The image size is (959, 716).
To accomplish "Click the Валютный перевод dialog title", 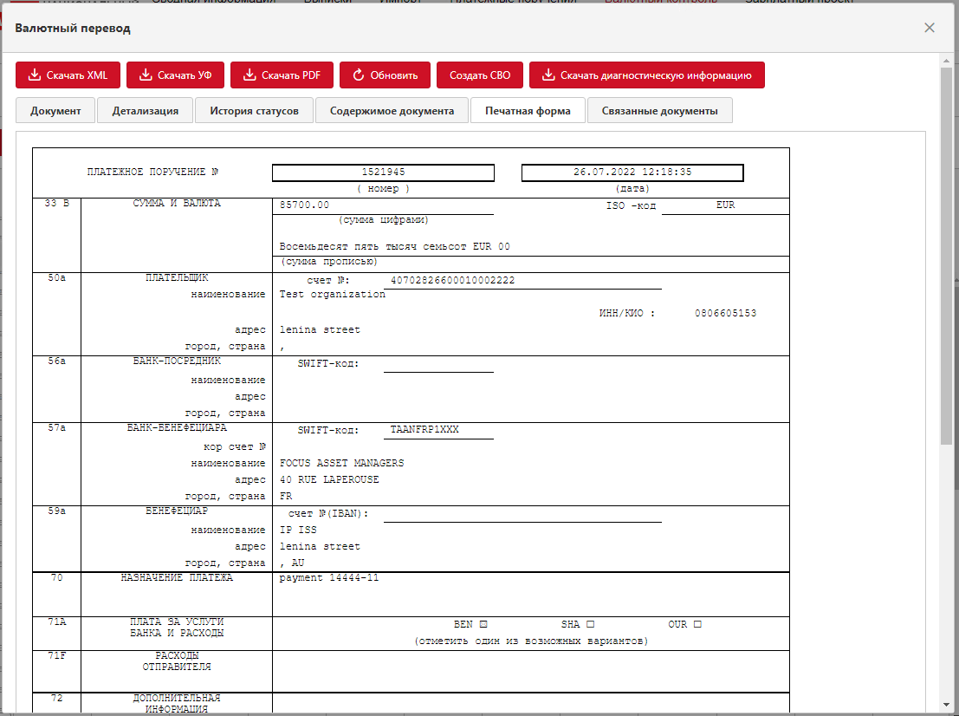I will pos(73,28).
